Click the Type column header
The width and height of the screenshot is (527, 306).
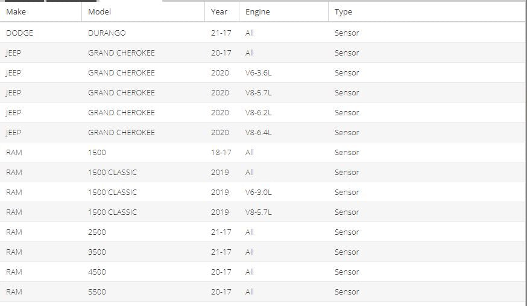[x=343, y=11]
